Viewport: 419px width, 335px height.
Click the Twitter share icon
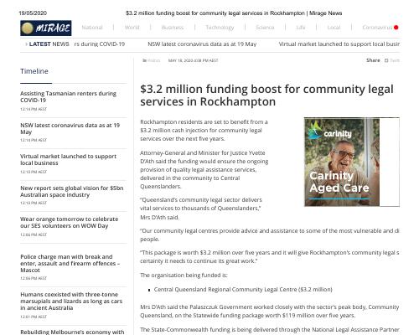tap(386, 60)
